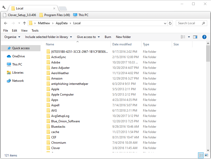
Task: Open recent locations dropdown arrow
Action: point(19,23)
